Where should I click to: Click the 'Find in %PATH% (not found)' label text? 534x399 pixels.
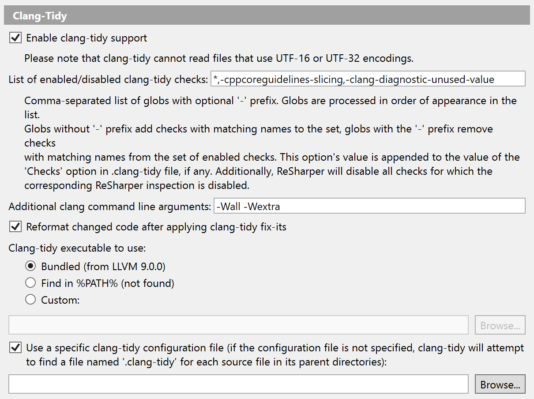tap(108, 283)
